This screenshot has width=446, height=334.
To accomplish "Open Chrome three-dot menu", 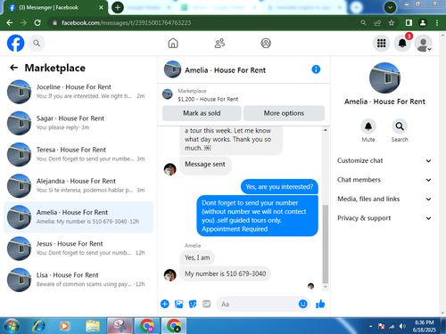I will (x=437, y=22).
